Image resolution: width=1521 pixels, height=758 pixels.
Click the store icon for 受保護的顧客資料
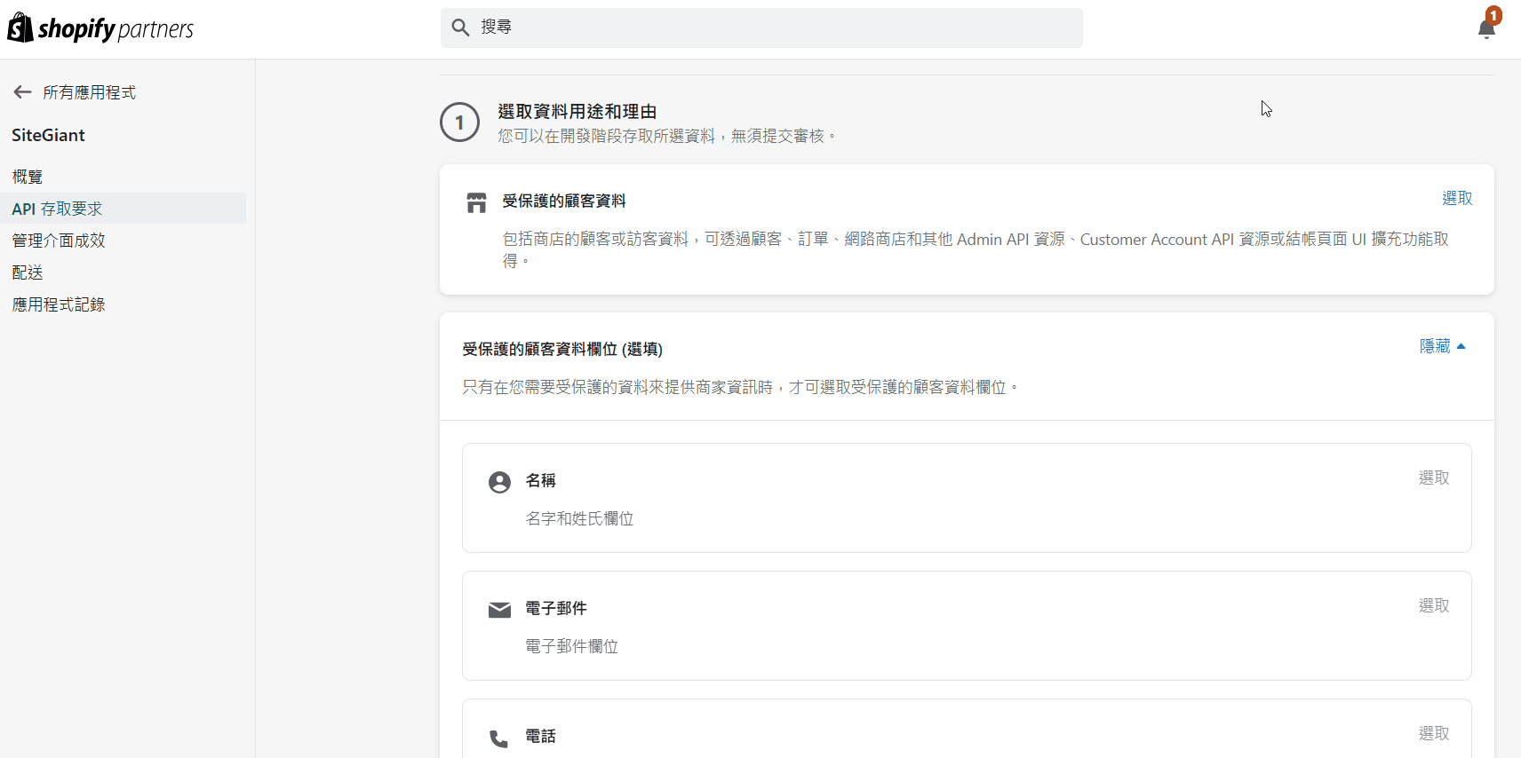477,202
